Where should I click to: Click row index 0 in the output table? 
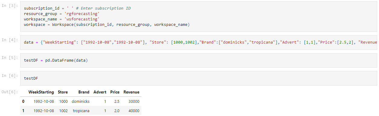tap(23, 102)
